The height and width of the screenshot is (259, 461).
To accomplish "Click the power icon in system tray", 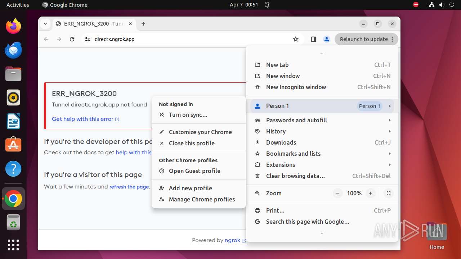I will point(452,5).
